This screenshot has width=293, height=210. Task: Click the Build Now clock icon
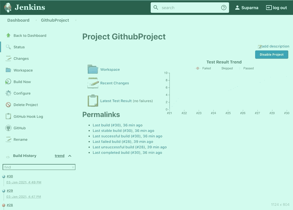point(8,82)
